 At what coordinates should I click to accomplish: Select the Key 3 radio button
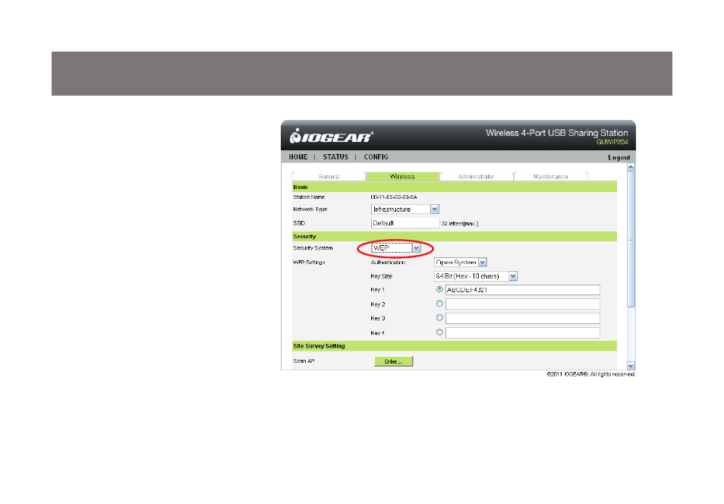(439, 318)
